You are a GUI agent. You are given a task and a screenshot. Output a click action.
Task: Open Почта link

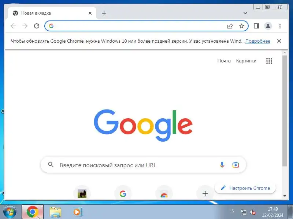point(224,61)
